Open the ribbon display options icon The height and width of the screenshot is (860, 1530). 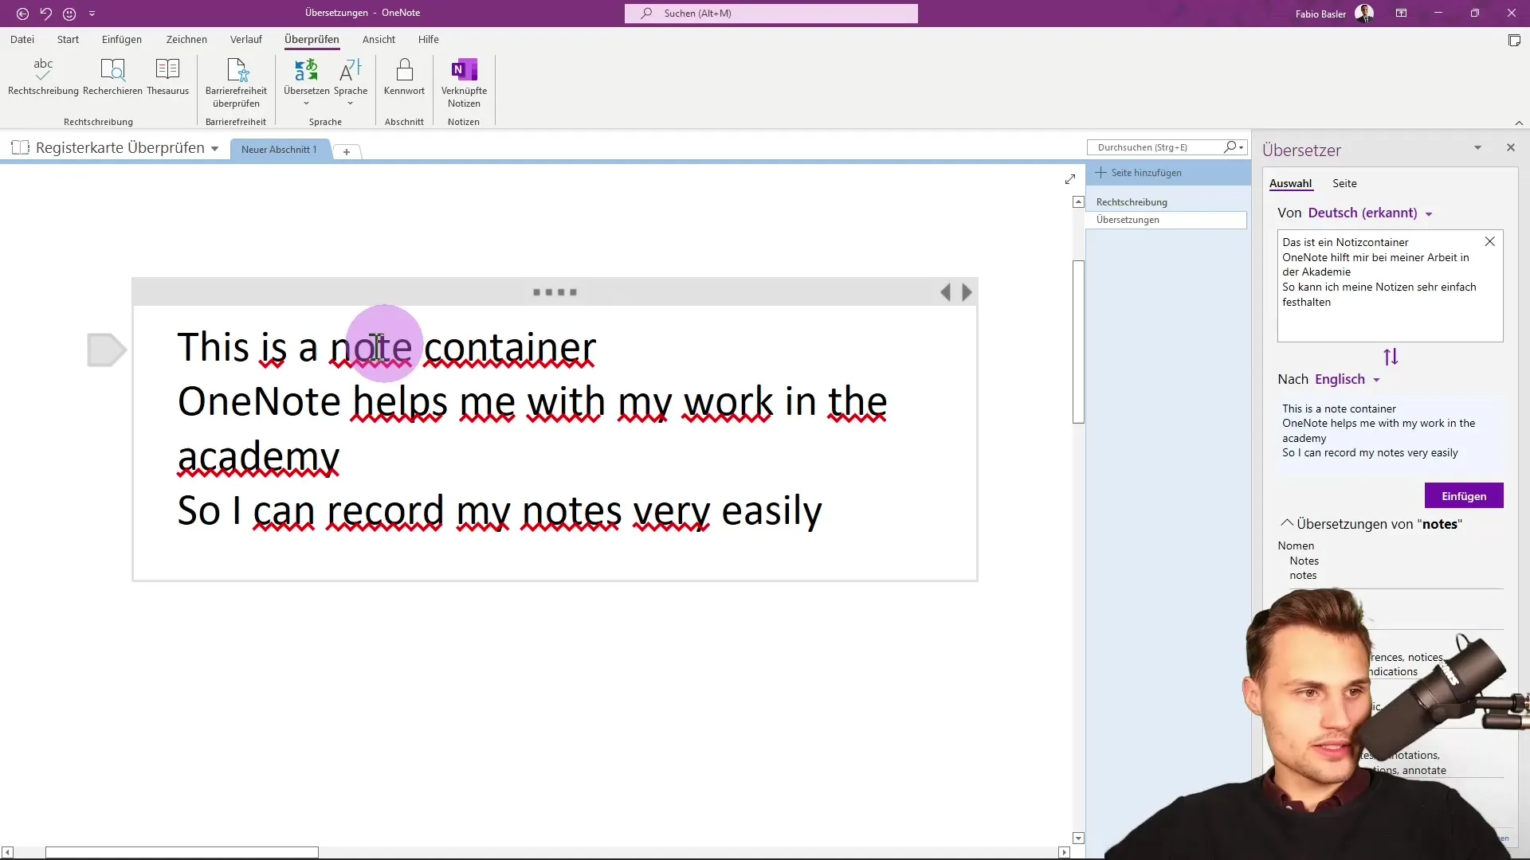click(x=1401, y=14)
